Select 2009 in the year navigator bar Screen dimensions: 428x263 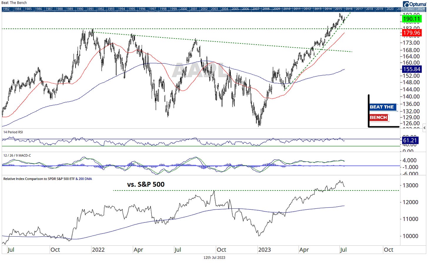coord(277,9)
